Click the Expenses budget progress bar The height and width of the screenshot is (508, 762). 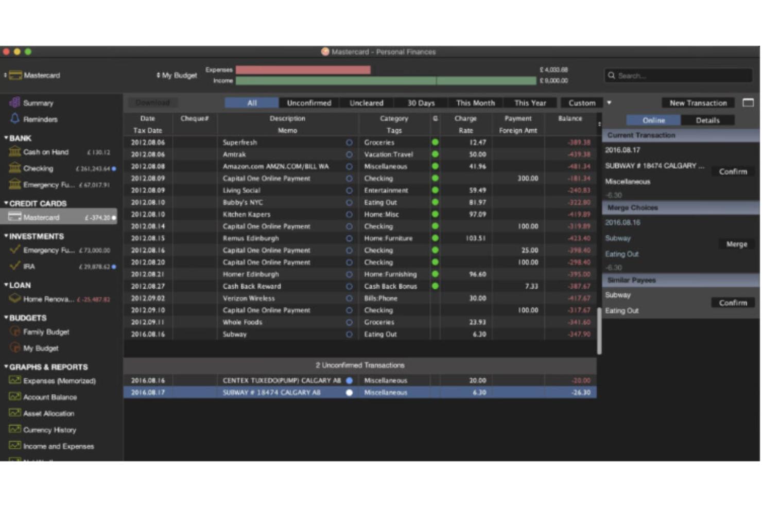tap(304, 69)
